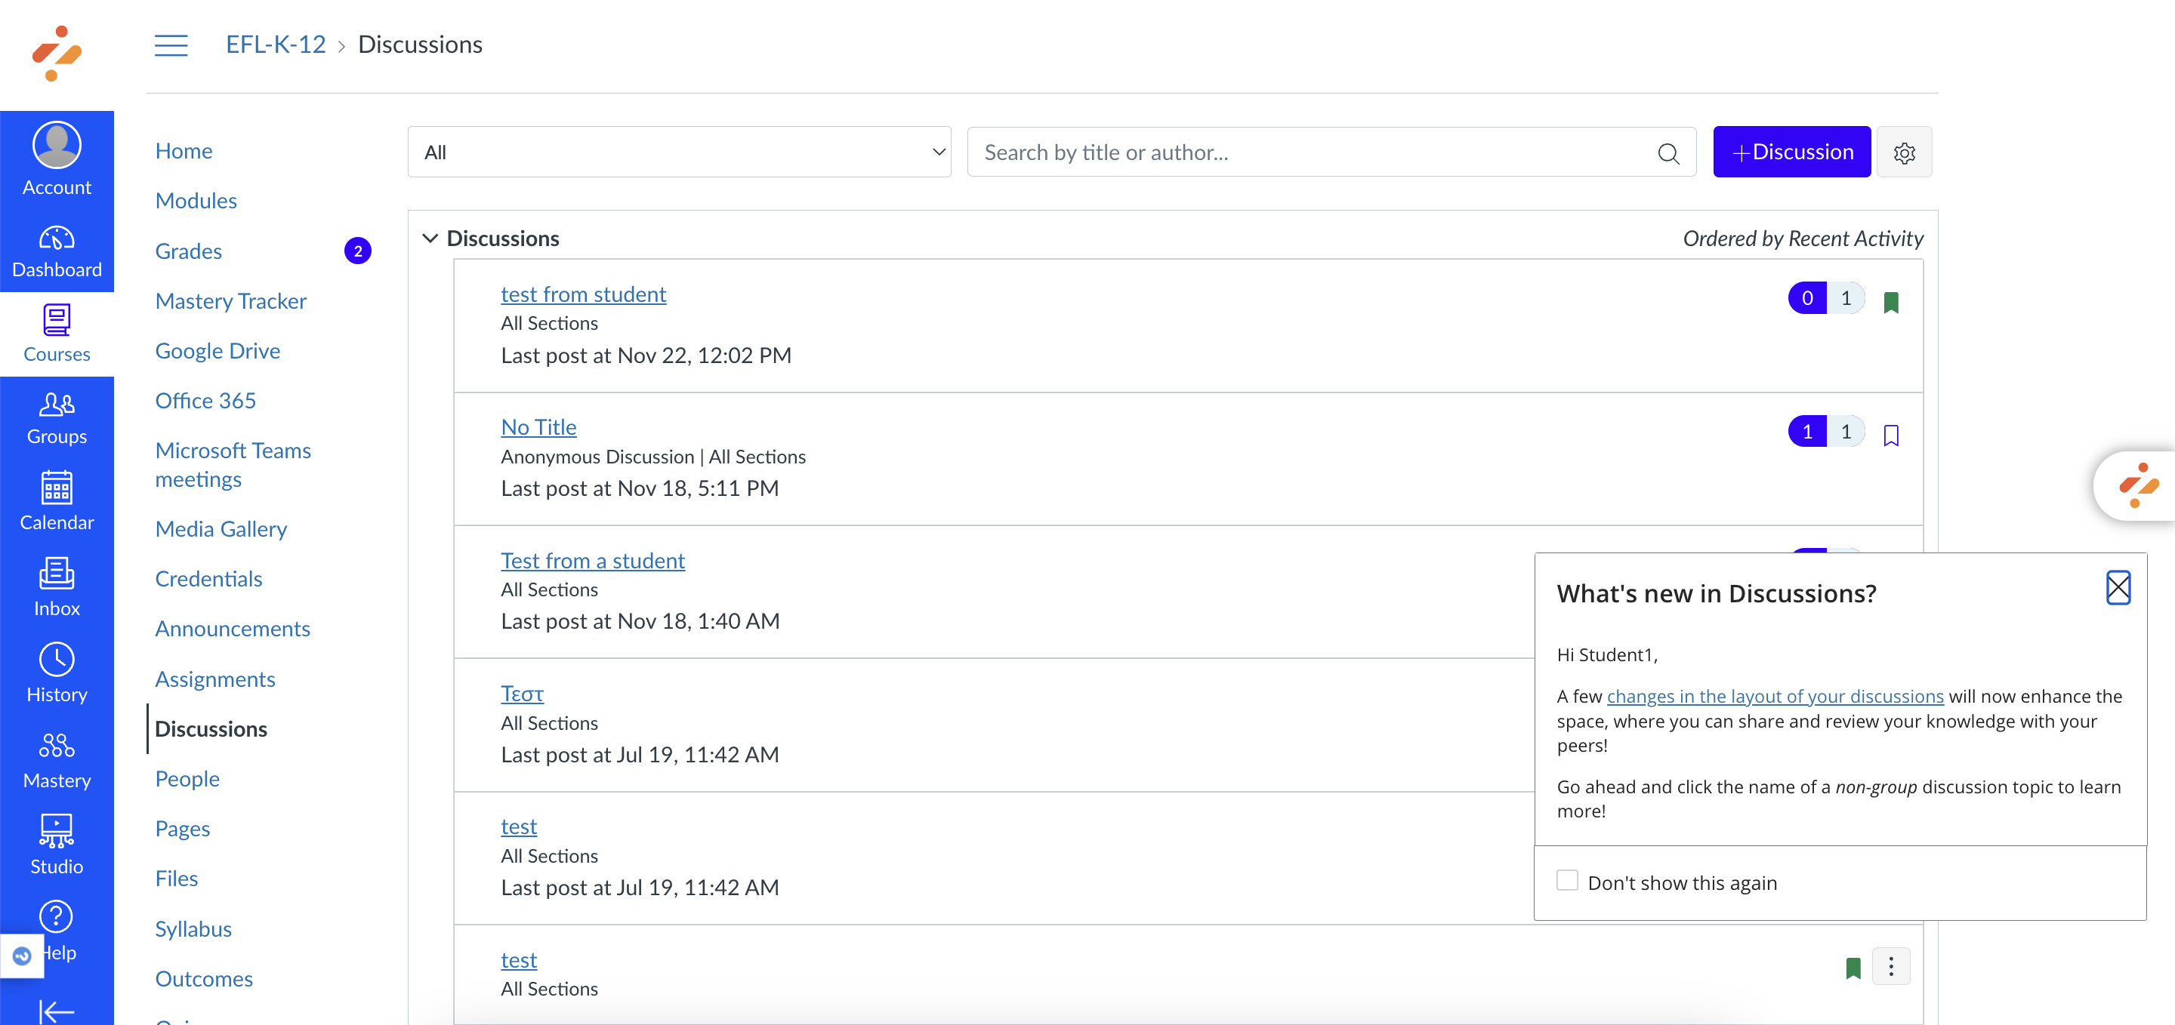
Task: Click the search magnifier icon
Action: point(1668,152)
